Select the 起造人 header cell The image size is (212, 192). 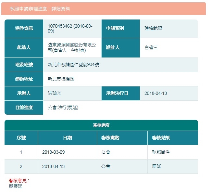24,48
